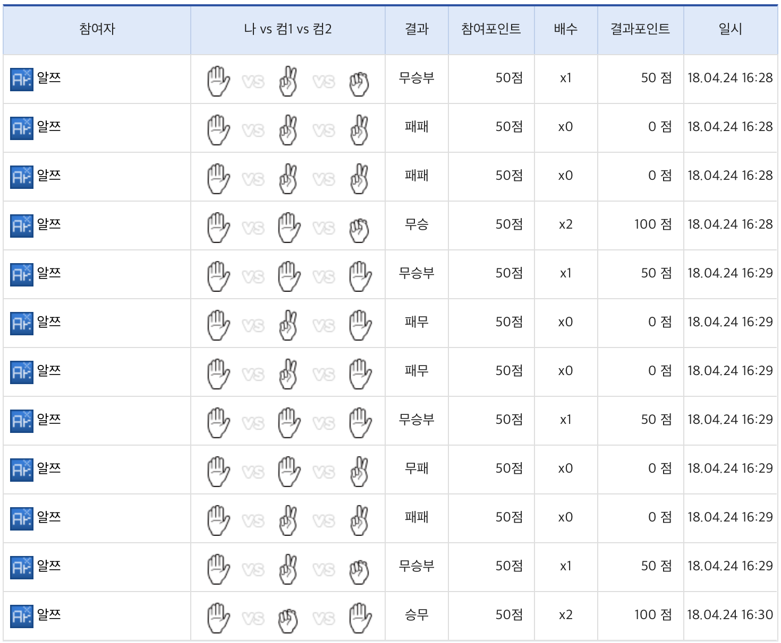Click 컴2 paper hand in the 승무 row

coord(360,618)
